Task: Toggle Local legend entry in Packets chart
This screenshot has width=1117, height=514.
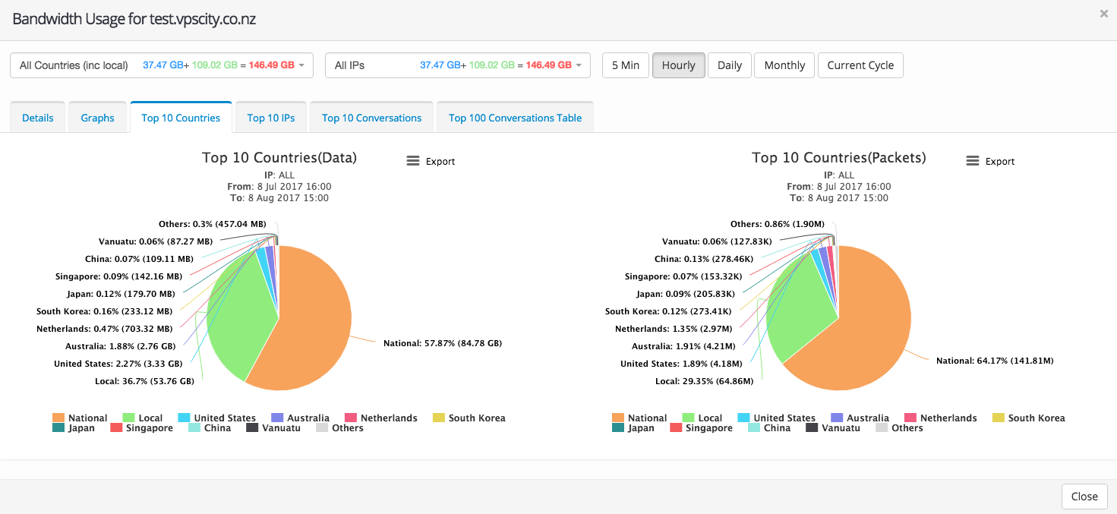Action: (x=702, y=418)
